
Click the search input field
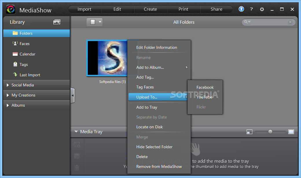pos(269,22)
